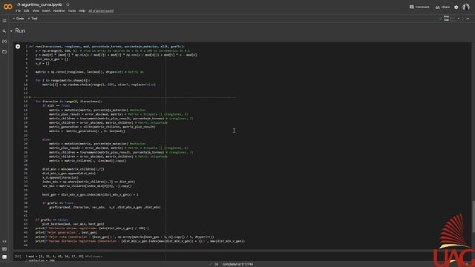
Task: Open Colab settings gear icon
Action: pos(456,7)
